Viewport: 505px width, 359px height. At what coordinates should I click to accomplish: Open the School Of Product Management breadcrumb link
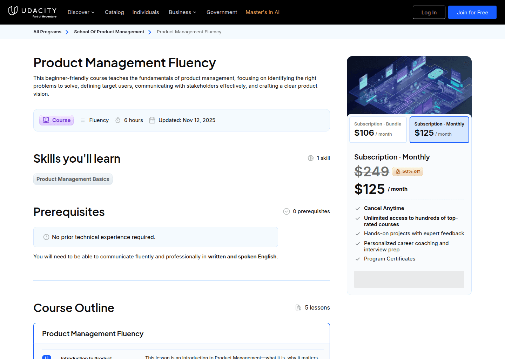click(x=109, y=32)
